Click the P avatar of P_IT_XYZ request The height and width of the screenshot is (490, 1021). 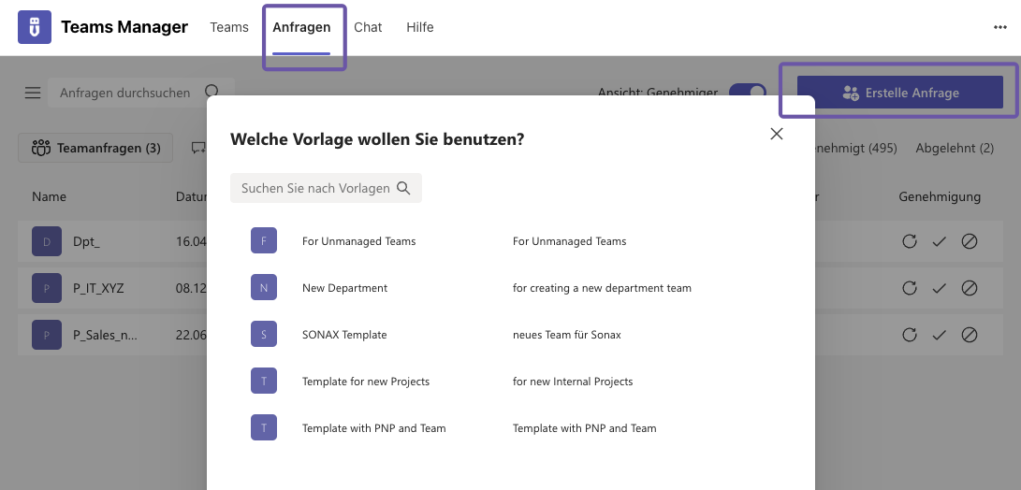coord(47,288)
